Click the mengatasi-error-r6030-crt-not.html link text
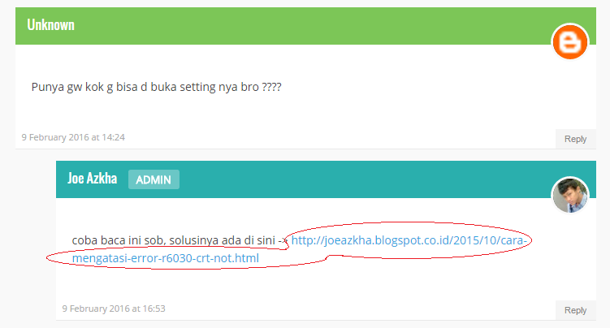This screenshot has width=610, height=328. point(166,258)
